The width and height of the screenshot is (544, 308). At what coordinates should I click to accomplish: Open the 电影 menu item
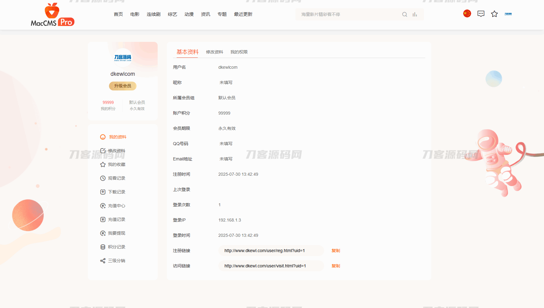pos(134,14)
